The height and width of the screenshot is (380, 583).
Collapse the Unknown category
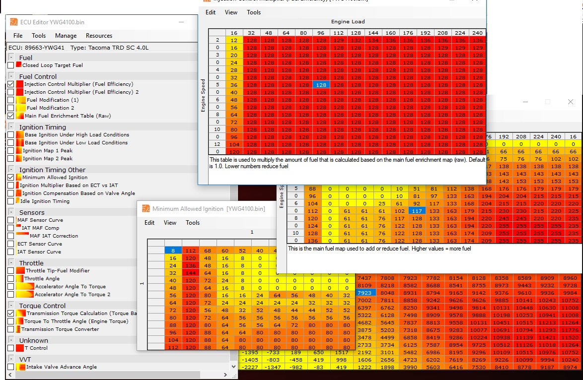(x=11, y=340)
